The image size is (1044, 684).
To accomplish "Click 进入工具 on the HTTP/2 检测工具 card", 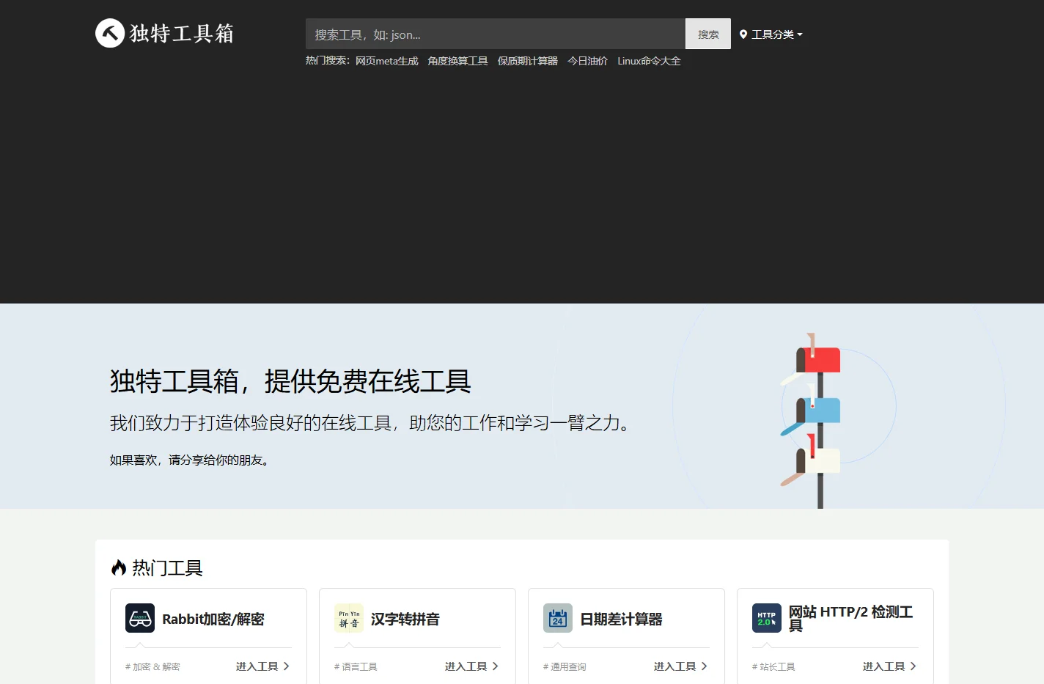I will (889, 666).
